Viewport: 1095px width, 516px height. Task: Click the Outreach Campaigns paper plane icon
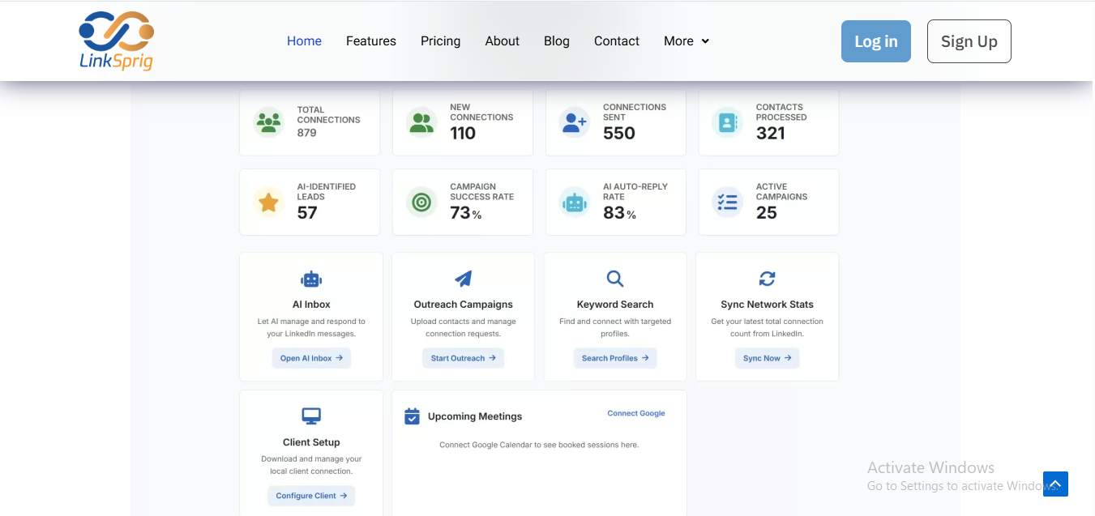[463, 279]
